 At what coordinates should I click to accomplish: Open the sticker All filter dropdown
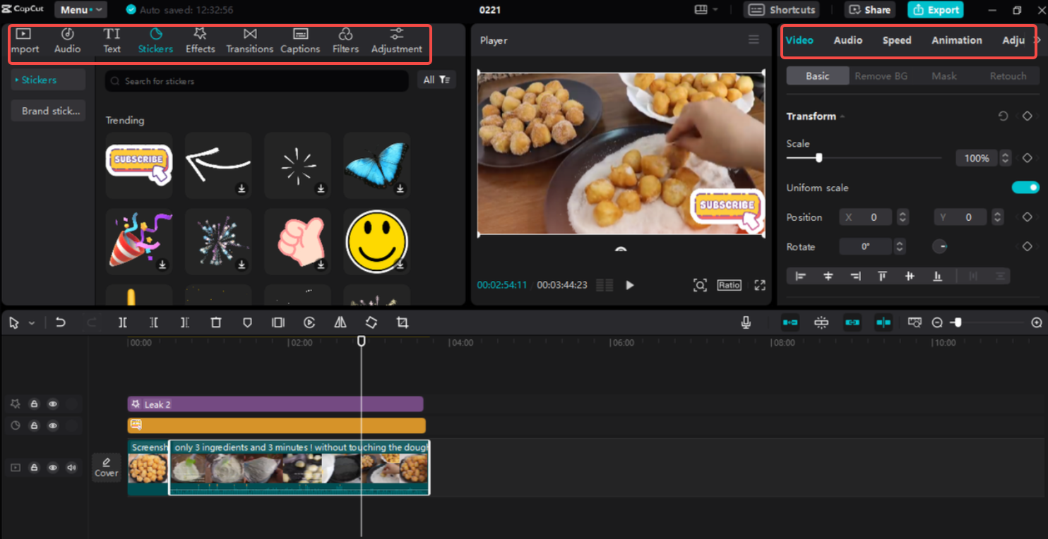tap(436, 80)
